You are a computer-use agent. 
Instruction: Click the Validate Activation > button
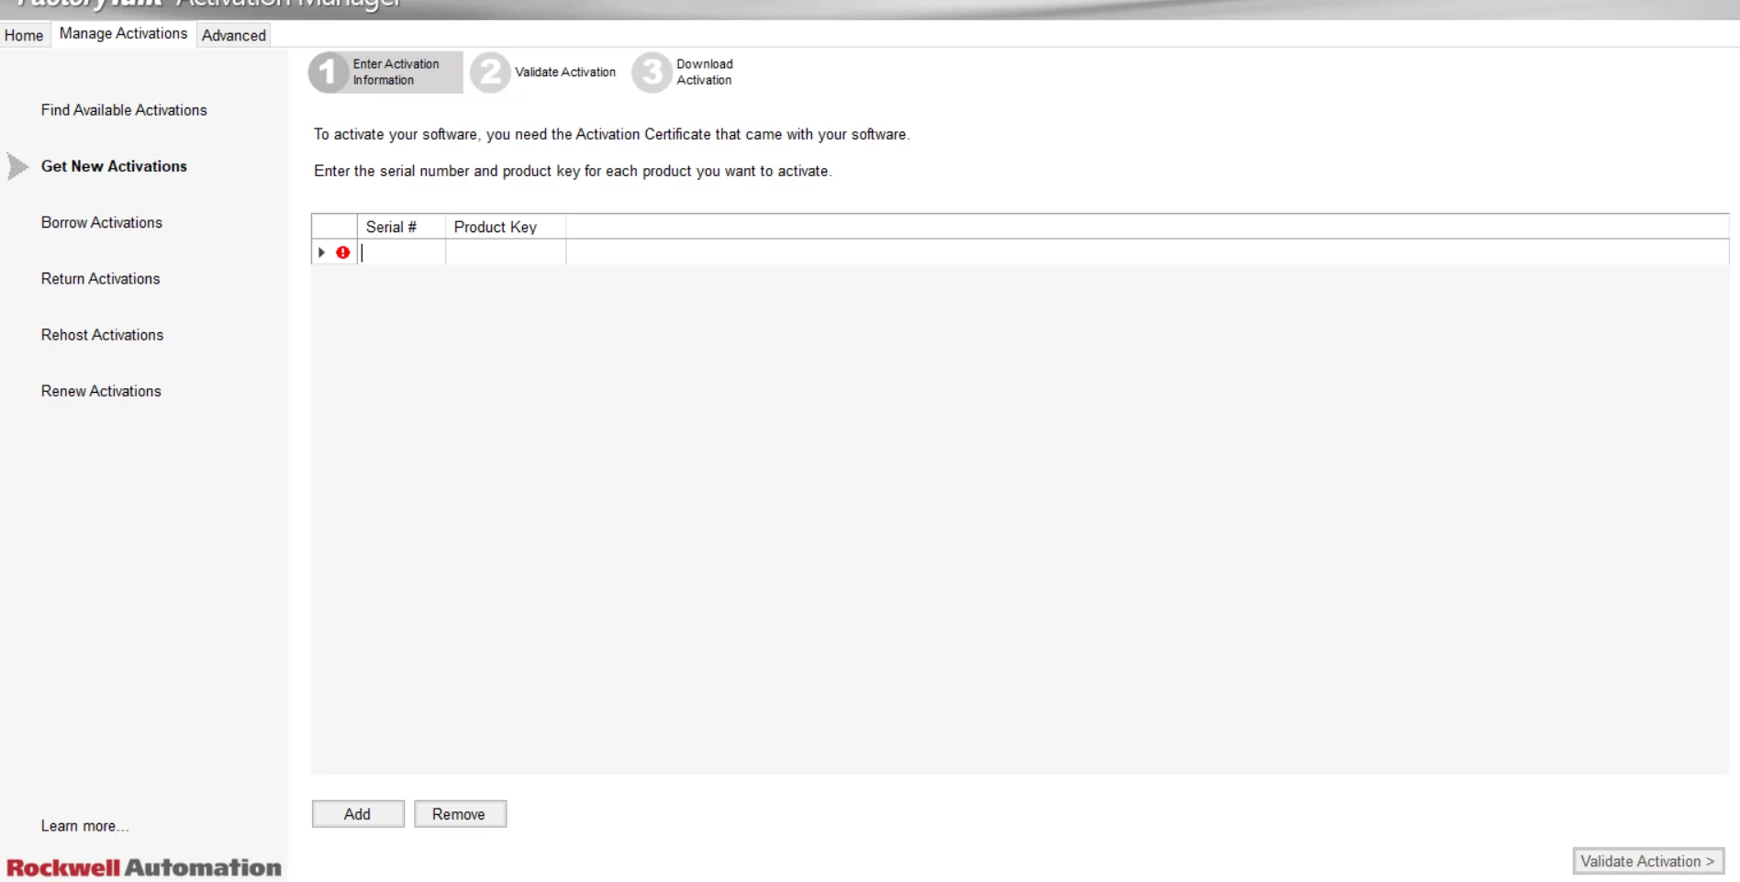1648,861
